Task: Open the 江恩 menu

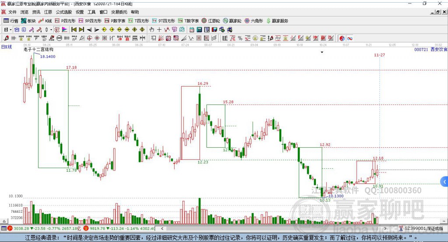Action: coord(48,12)
